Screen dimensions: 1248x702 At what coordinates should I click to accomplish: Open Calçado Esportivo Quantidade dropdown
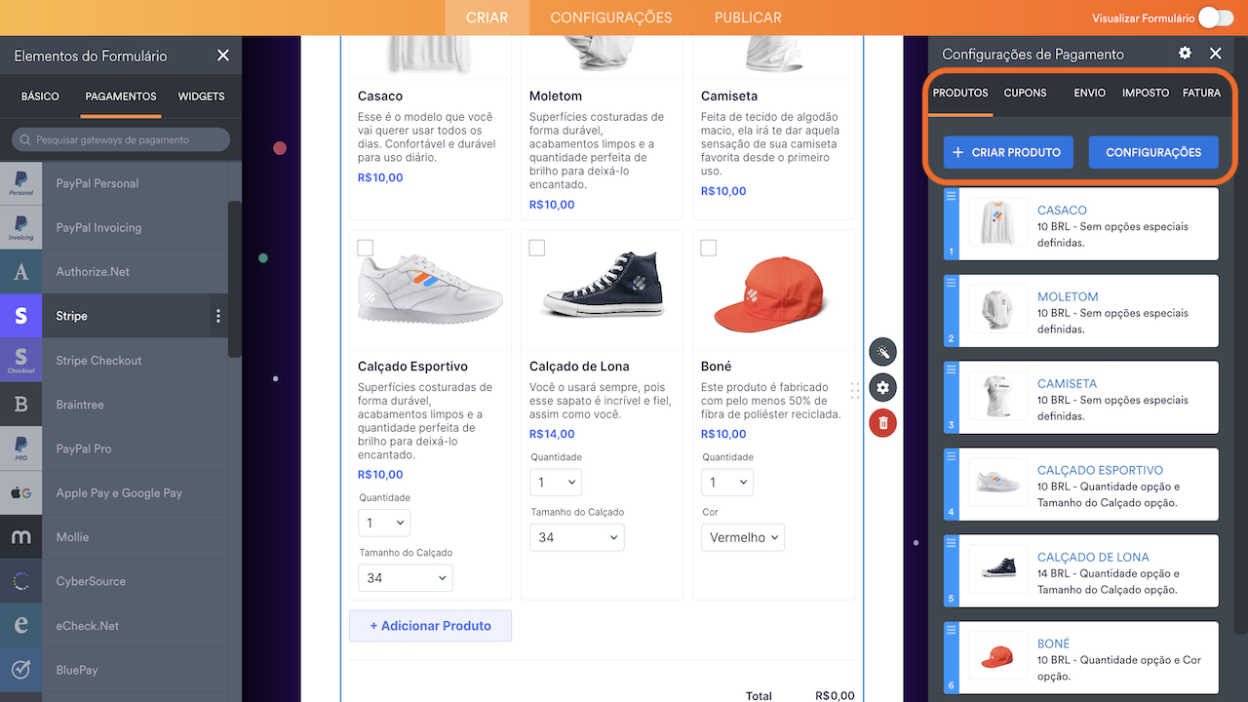(x=384, y=524)
